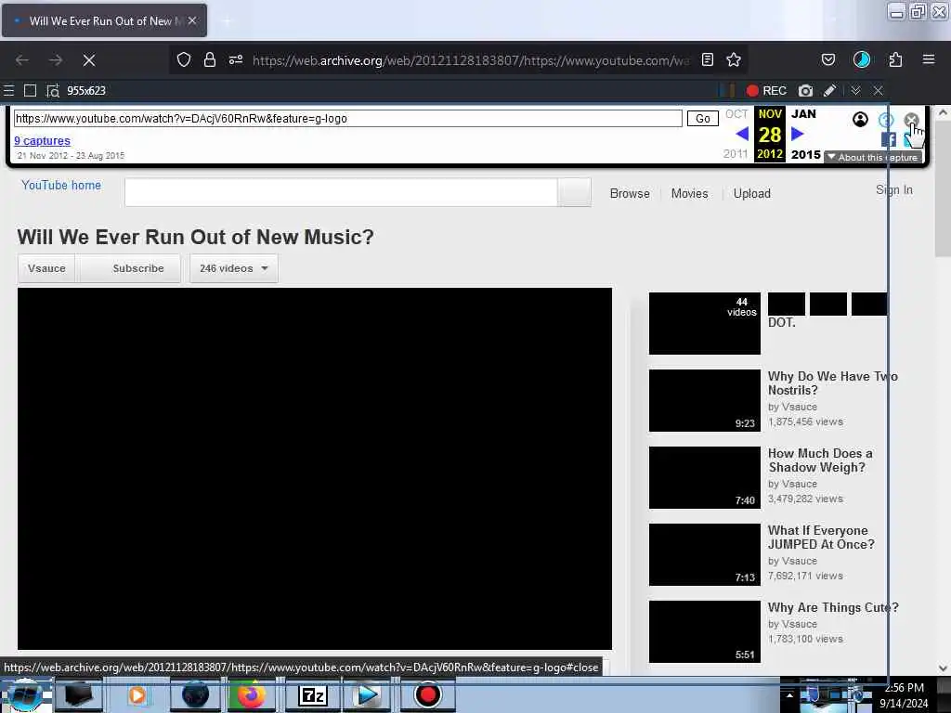Expand About this capture dropdown
This screenshot has width=951, height=713.
tap(873, 157)
